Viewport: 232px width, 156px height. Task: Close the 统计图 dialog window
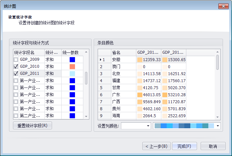(x=223, y=6)
